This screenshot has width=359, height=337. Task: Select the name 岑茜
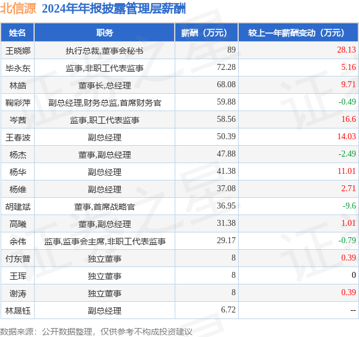[x=17, y=120]
